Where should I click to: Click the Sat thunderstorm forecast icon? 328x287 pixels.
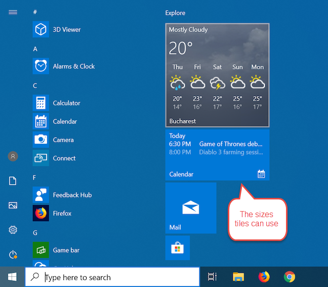point(217,83)
